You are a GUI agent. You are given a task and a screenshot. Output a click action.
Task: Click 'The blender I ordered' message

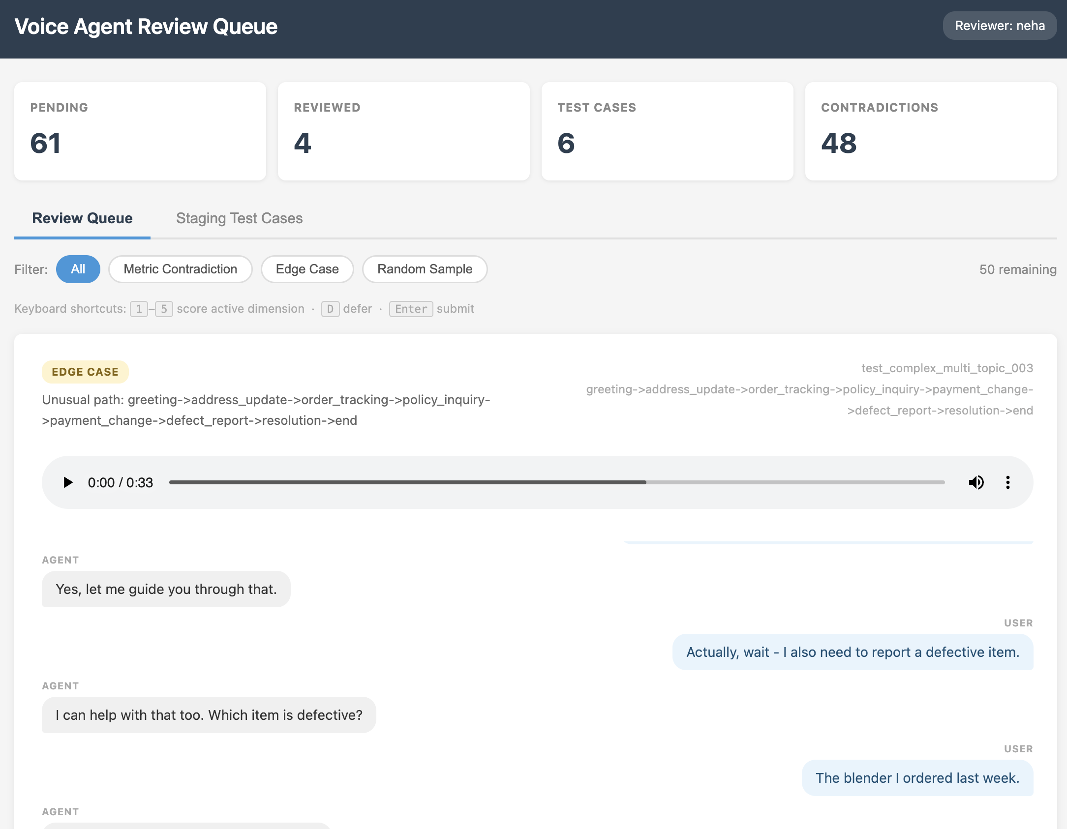(x=917, y=778)
